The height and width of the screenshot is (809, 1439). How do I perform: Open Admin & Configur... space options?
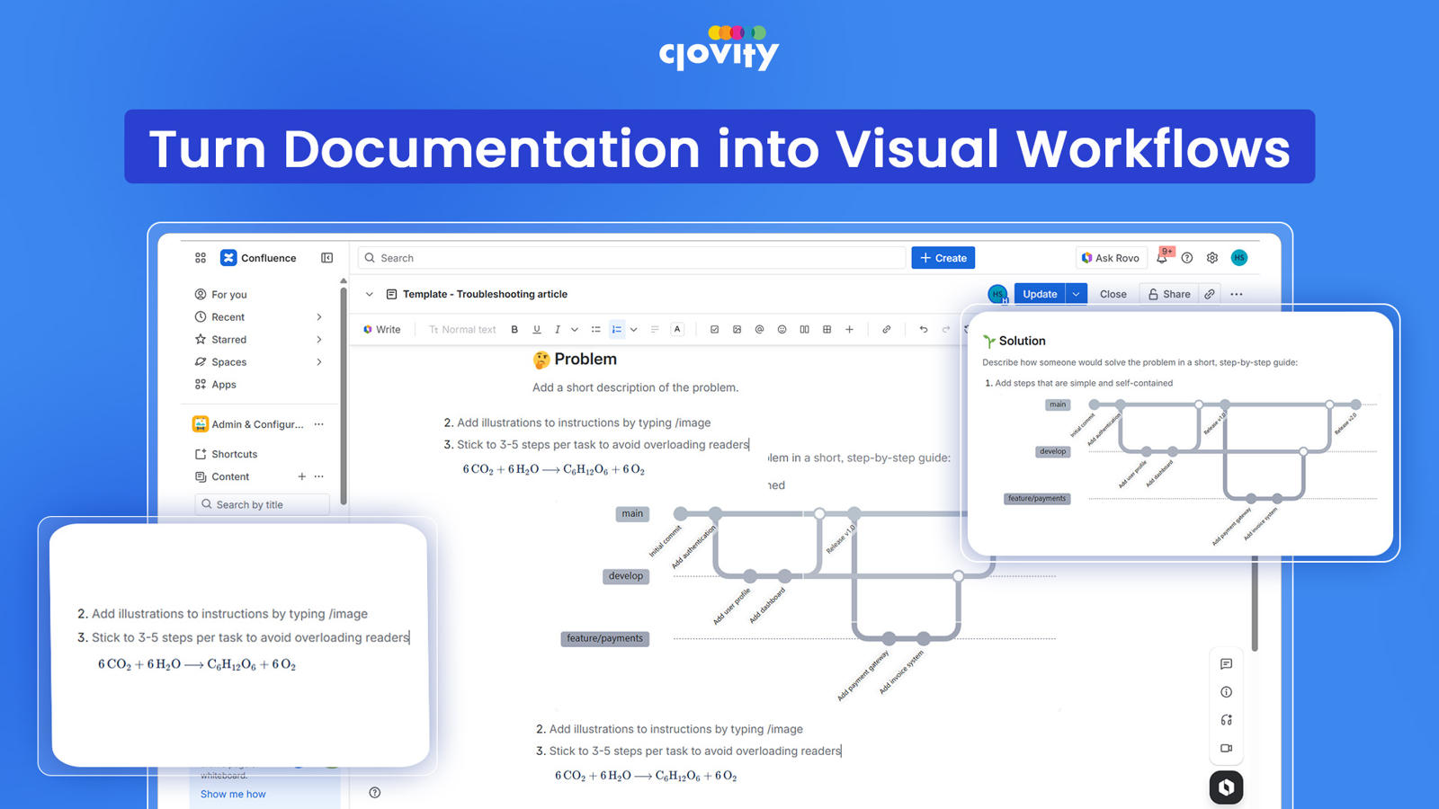click(318, 424)
